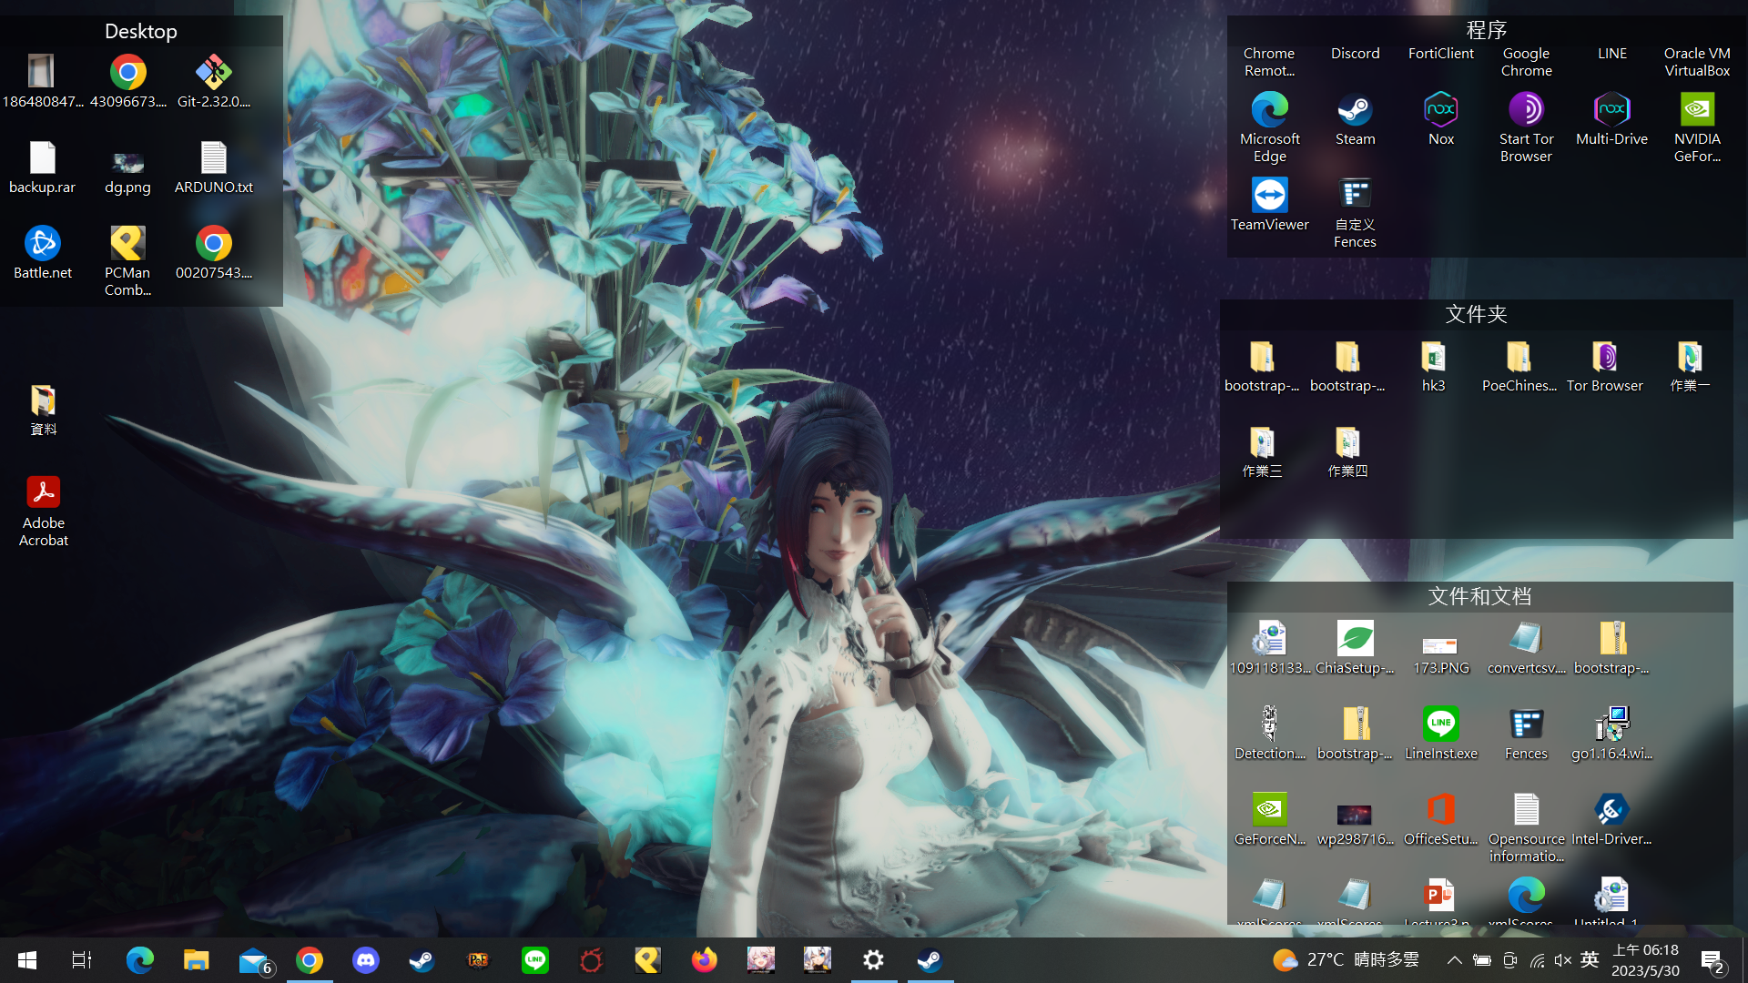Show hidden system tray icons
The width and height of the screenshot is (1748, 983).
click(1454, 960)
